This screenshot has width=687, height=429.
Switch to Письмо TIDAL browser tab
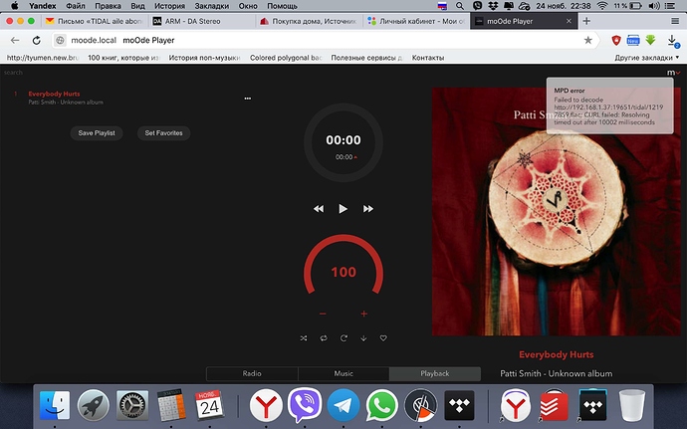[x=95, y=21]
